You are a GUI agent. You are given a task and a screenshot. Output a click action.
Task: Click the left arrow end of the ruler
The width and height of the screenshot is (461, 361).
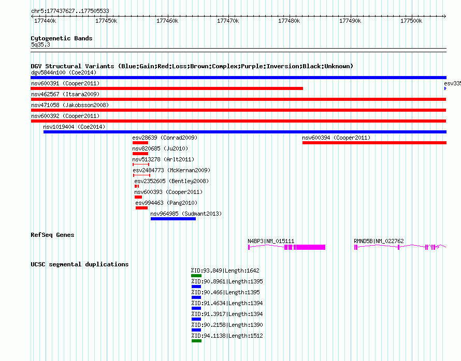pyautogui.click(x=32, y=17)
